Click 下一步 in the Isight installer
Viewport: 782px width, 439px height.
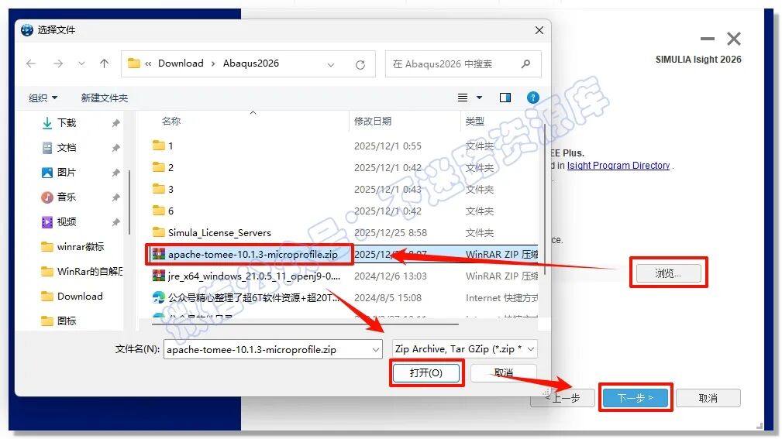[636, 398]
